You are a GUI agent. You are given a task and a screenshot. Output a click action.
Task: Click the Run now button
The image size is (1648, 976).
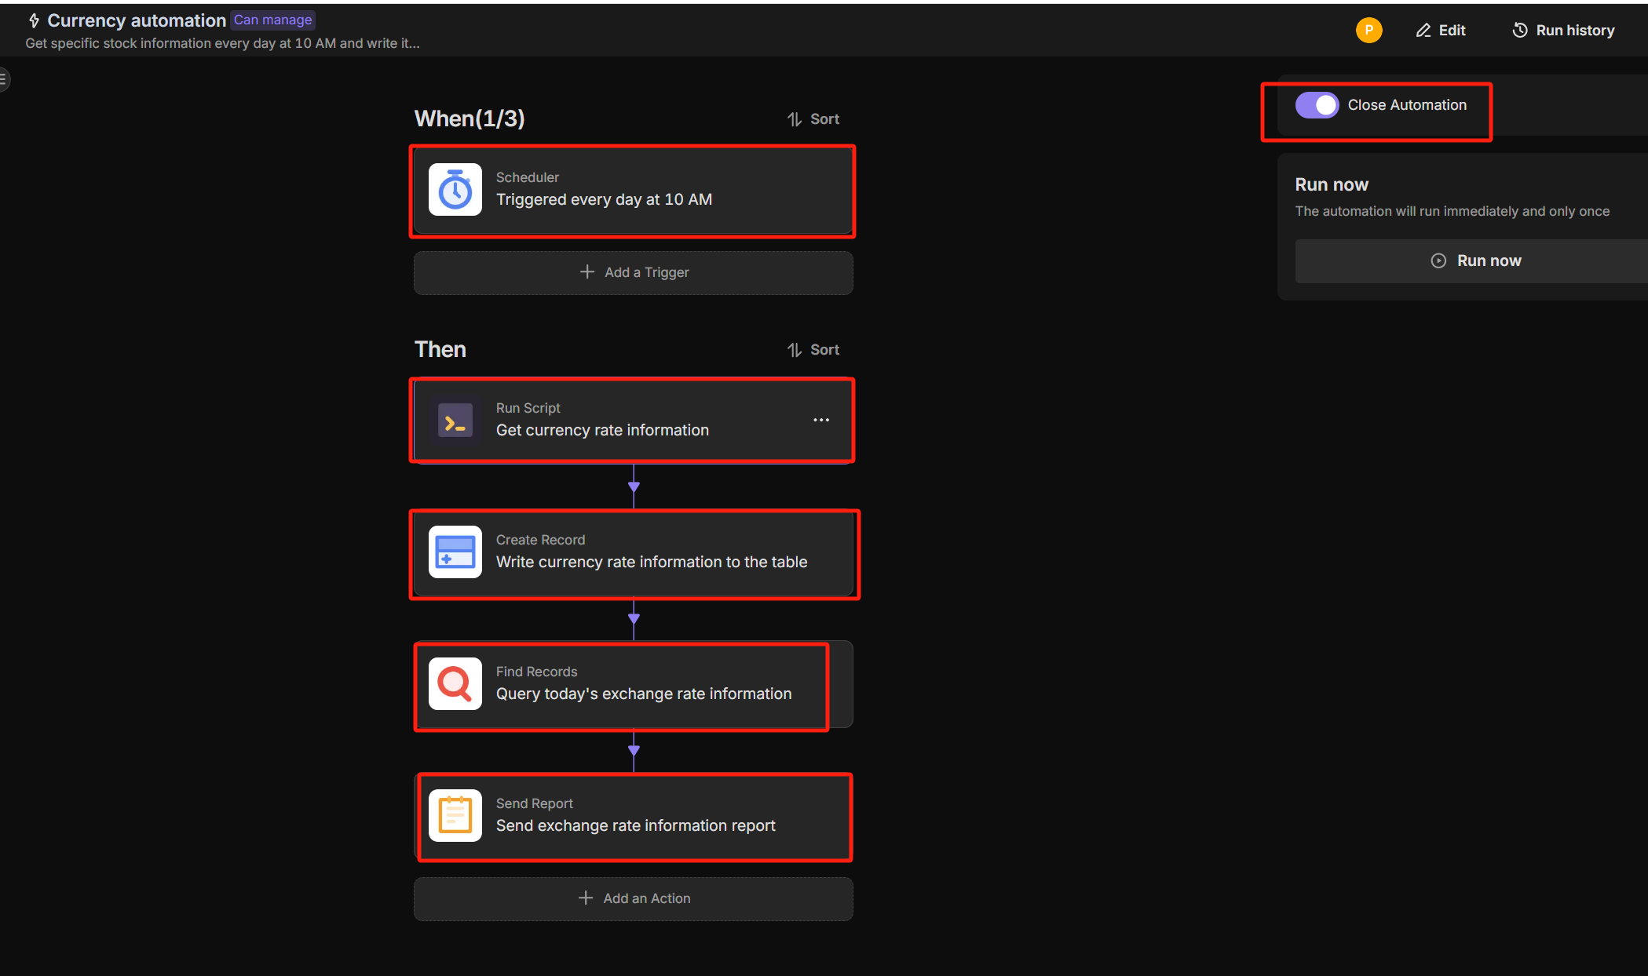[x=1474, y=260]
